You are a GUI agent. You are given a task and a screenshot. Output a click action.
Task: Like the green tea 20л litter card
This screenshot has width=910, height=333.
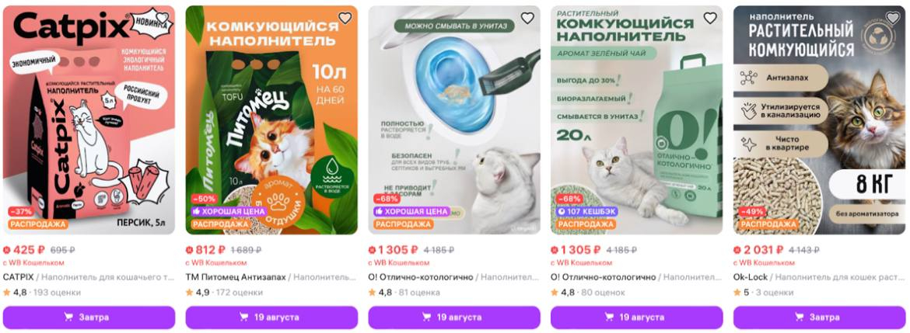710,18
